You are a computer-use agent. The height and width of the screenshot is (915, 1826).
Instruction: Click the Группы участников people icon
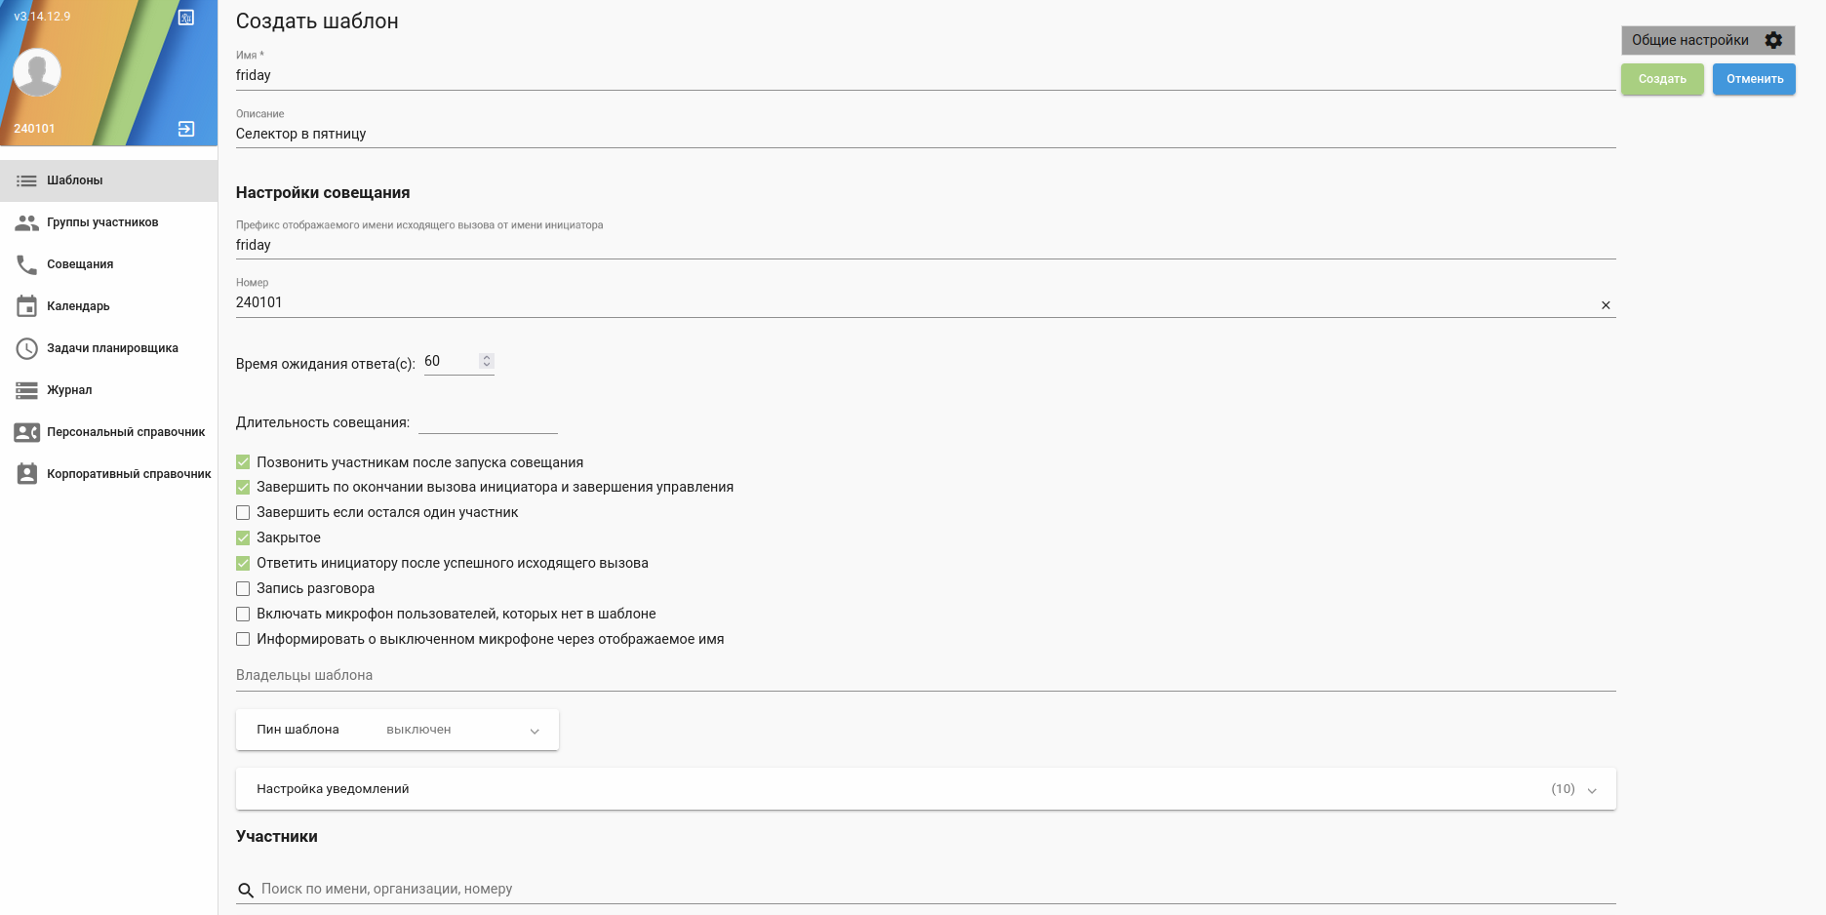coord(26,222)
